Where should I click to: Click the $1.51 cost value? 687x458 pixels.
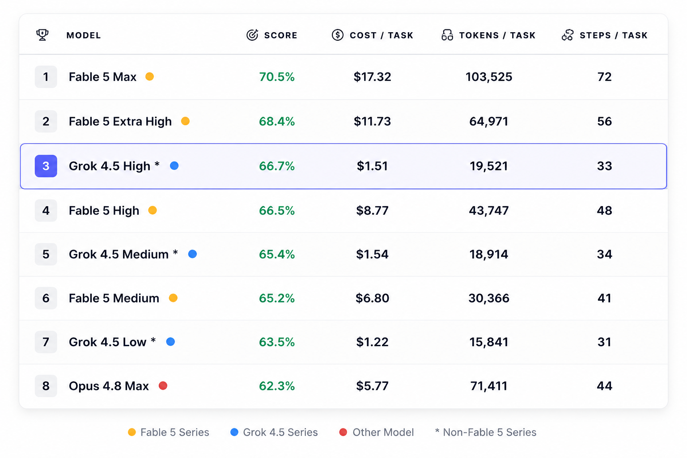point(373,166)
